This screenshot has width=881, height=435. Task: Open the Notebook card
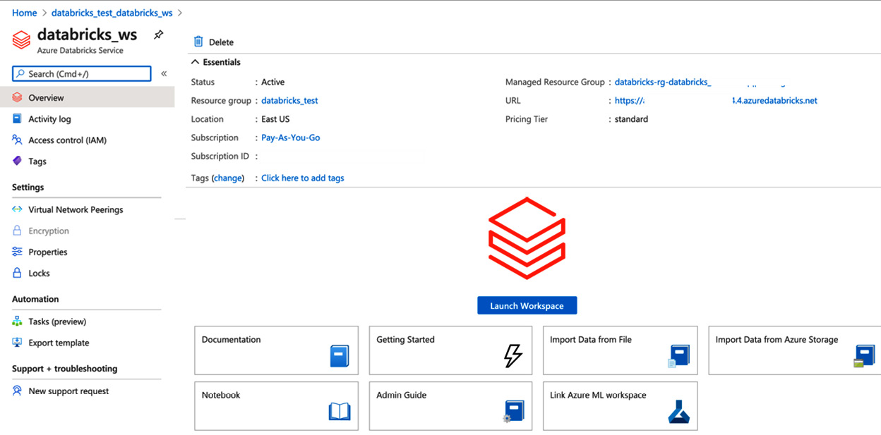(277, 405)
